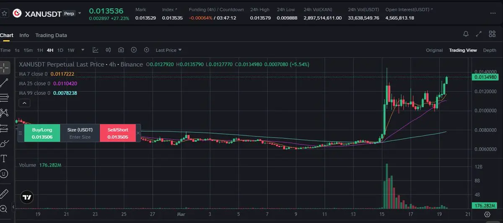Change chart candle style
The height and width of the screenshot is (223, 503).
coord(108,50)
